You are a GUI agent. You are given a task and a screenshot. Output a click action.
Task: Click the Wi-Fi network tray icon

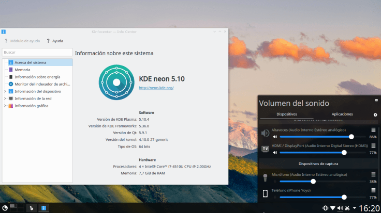(333, 208)
